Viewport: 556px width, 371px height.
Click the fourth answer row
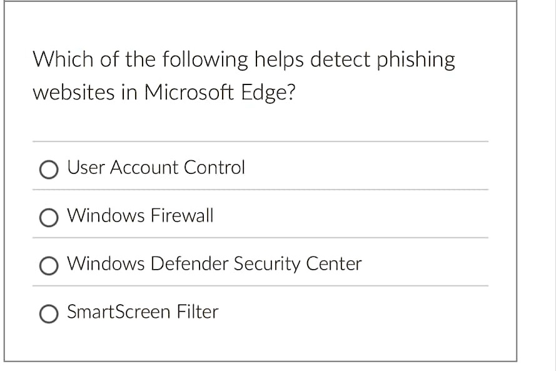[250, 312]
